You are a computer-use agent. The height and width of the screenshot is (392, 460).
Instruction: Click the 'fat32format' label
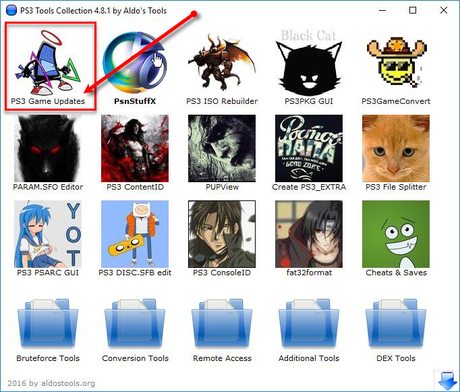pyautogui.click(x=309, y=273)
